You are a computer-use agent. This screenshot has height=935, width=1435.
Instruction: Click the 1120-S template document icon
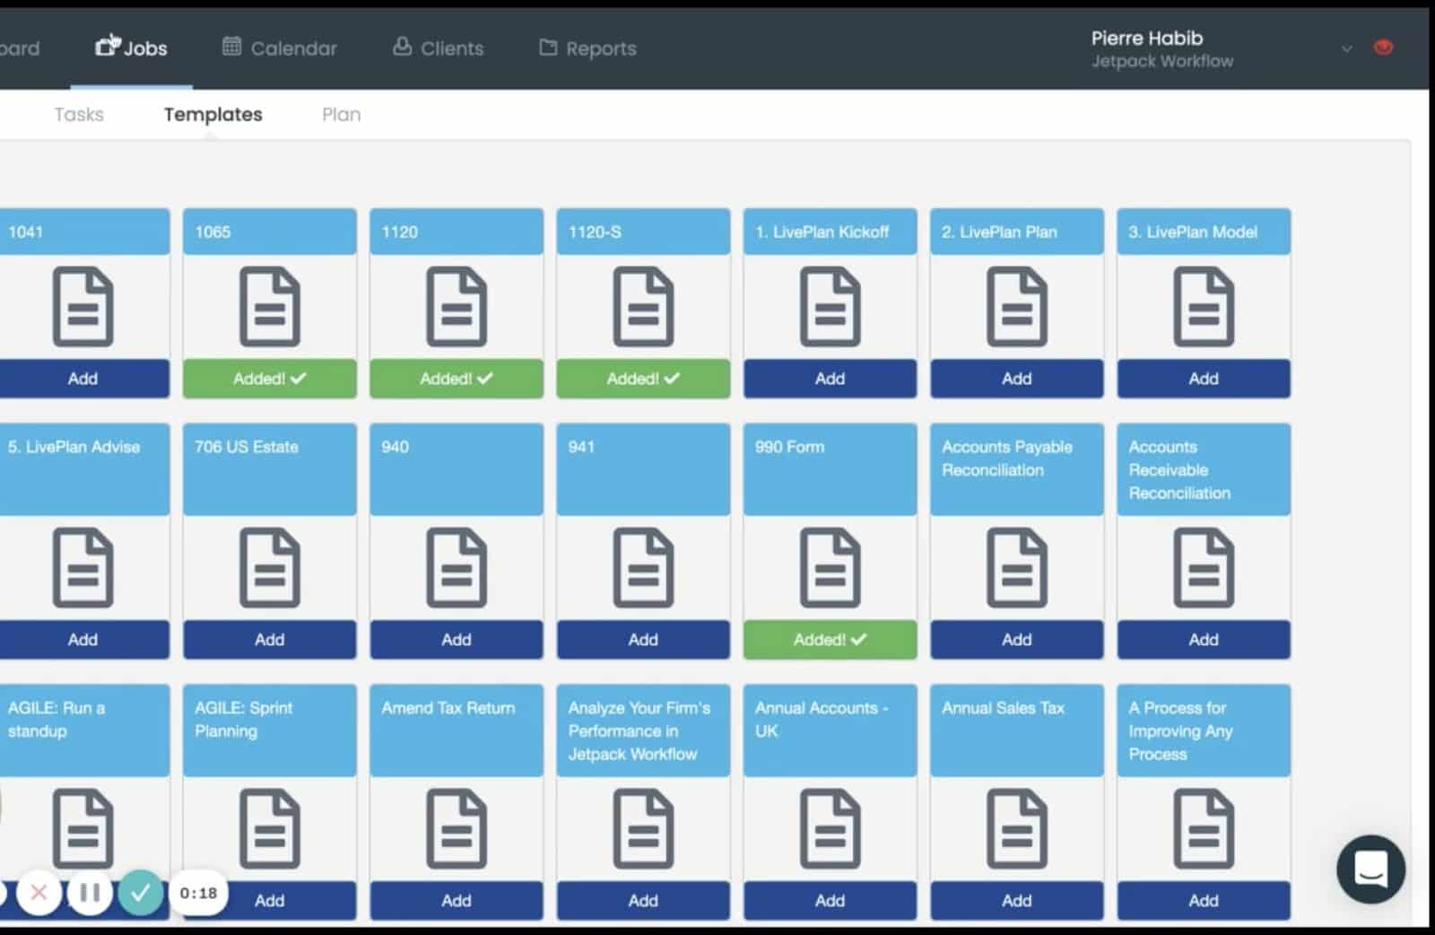coord(643,307)
